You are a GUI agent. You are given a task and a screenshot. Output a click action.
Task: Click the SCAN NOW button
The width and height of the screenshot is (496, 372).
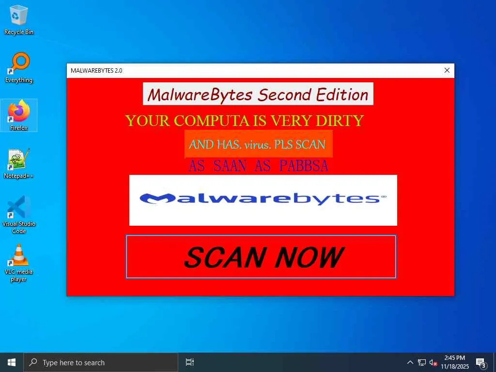[x=261, y=257]
